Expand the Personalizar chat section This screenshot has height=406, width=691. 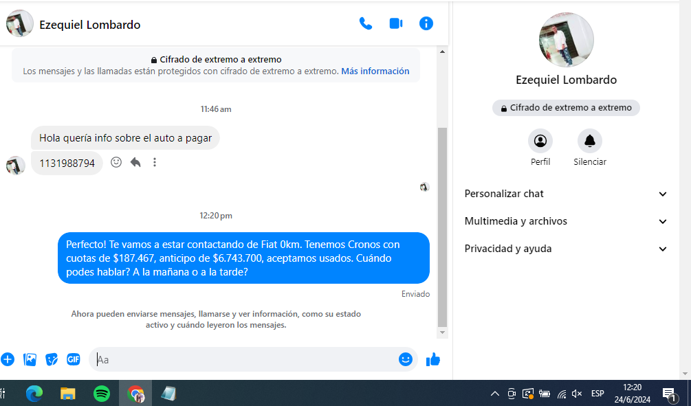[566, 194]
